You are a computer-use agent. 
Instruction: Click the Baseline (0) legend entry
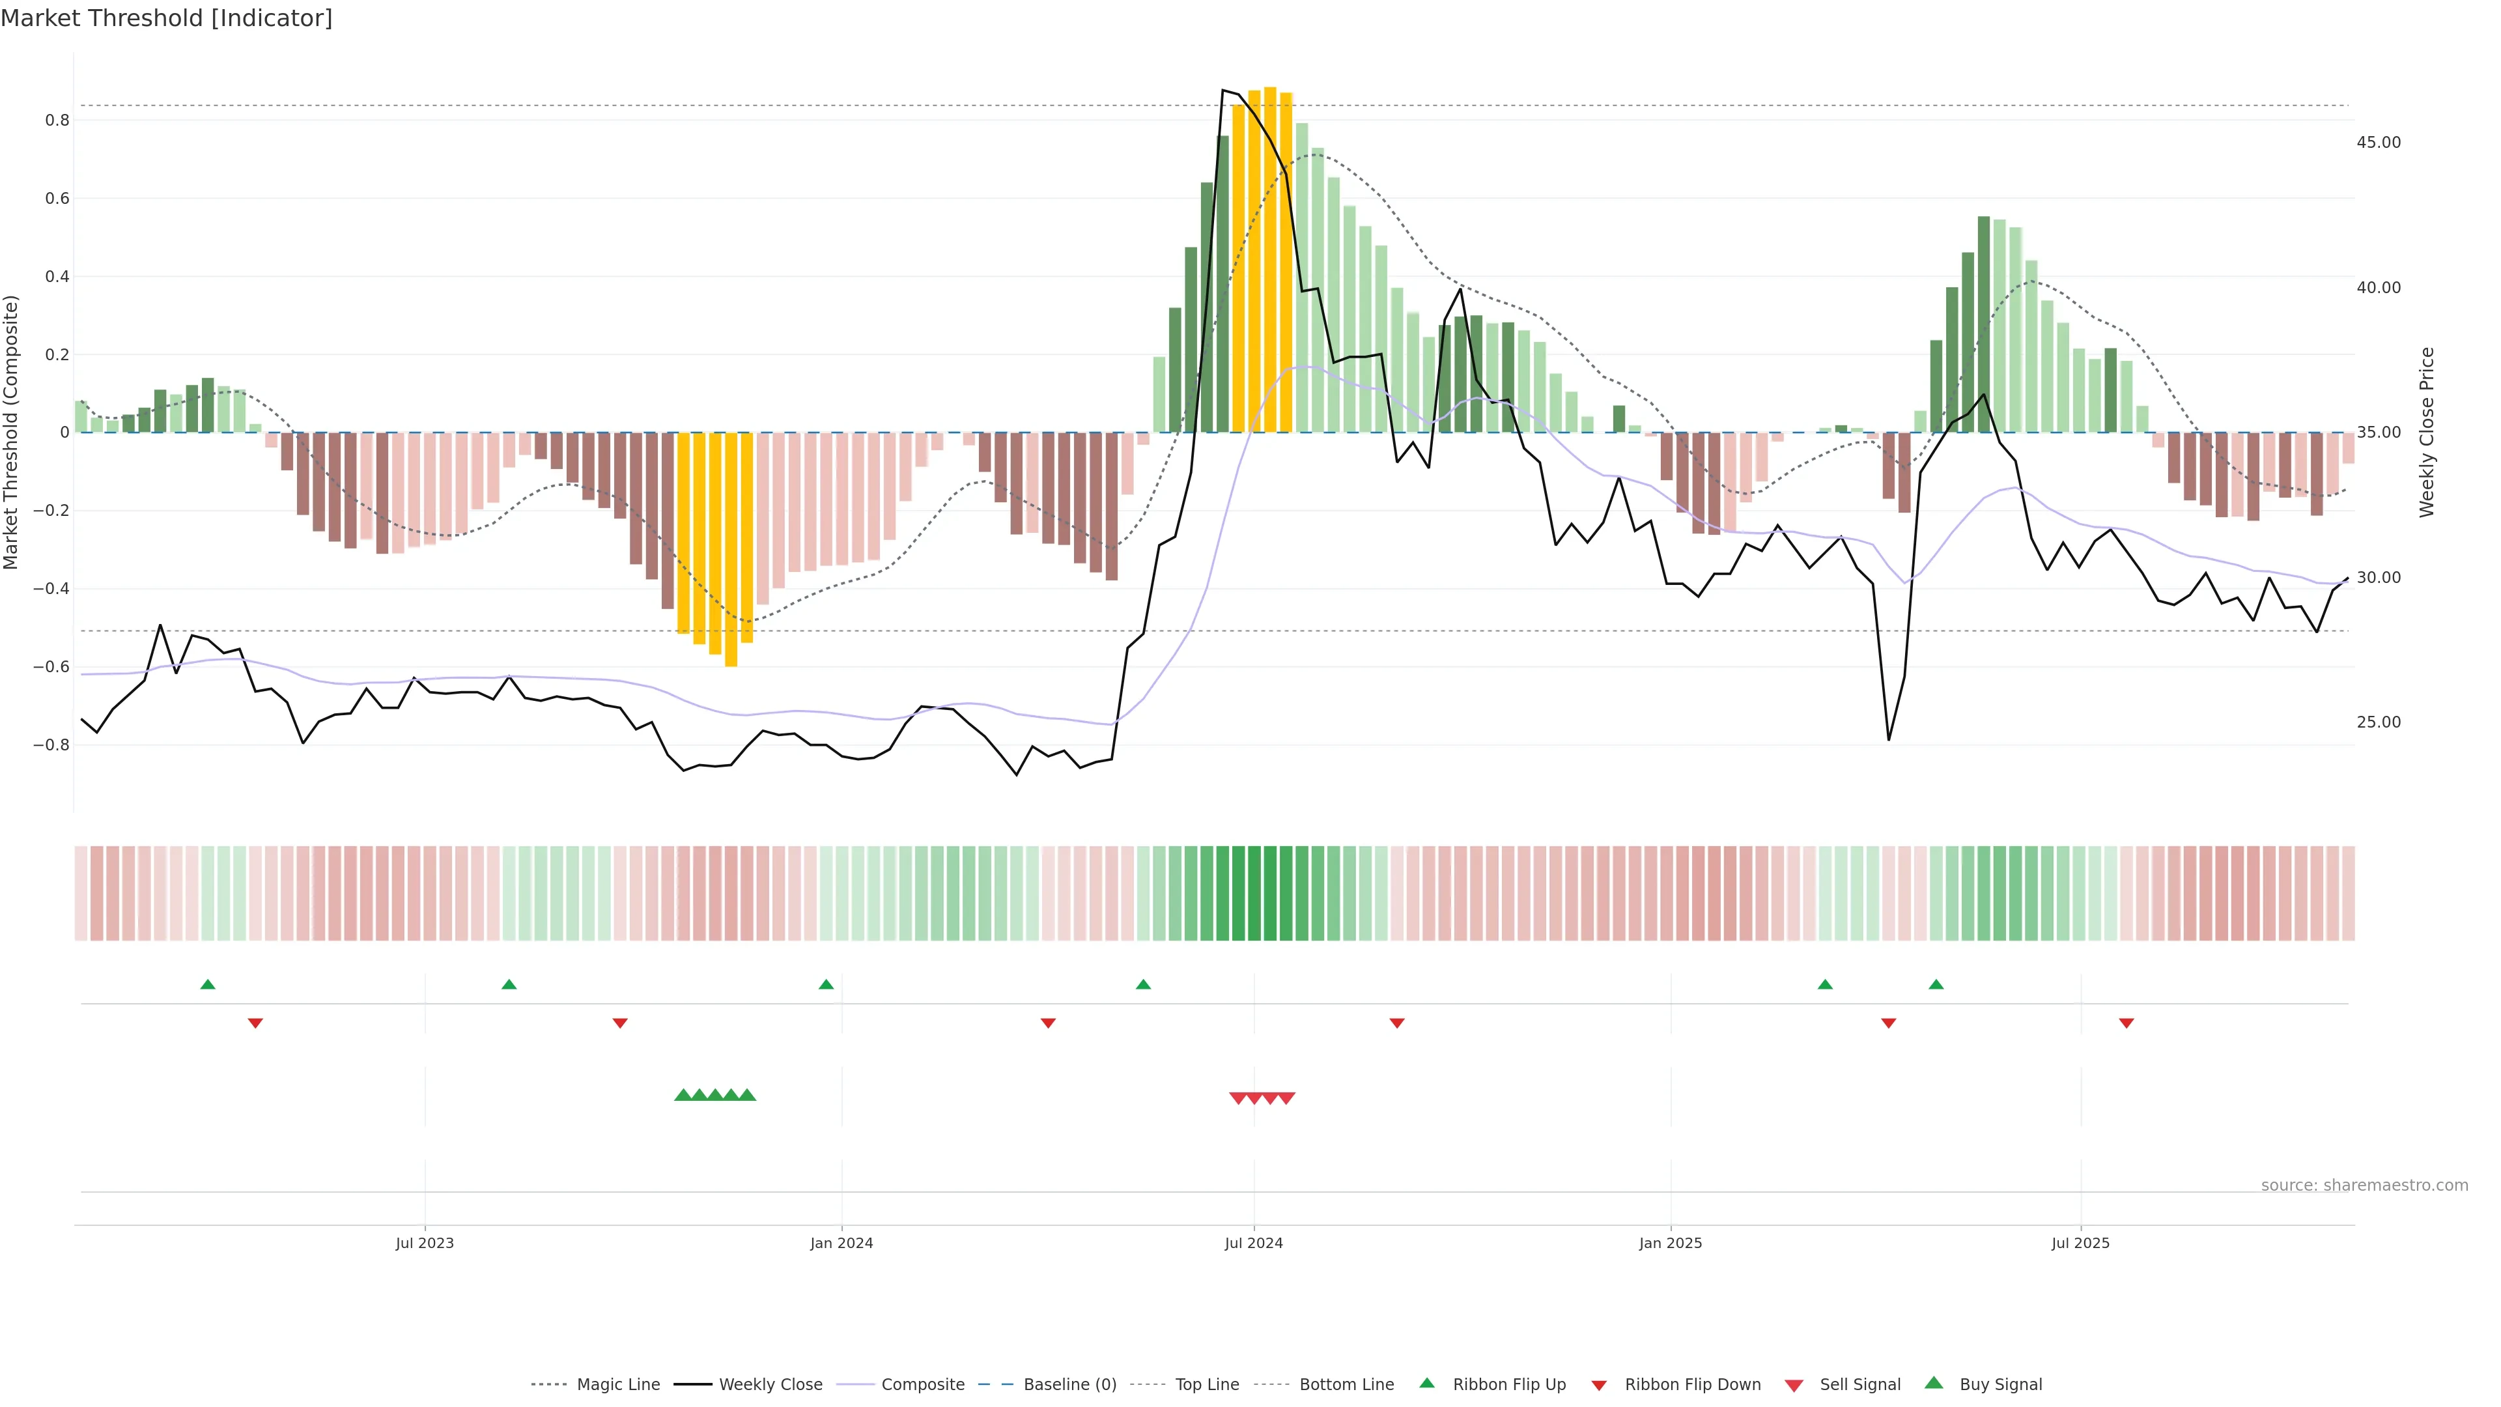point(1069,1385)
